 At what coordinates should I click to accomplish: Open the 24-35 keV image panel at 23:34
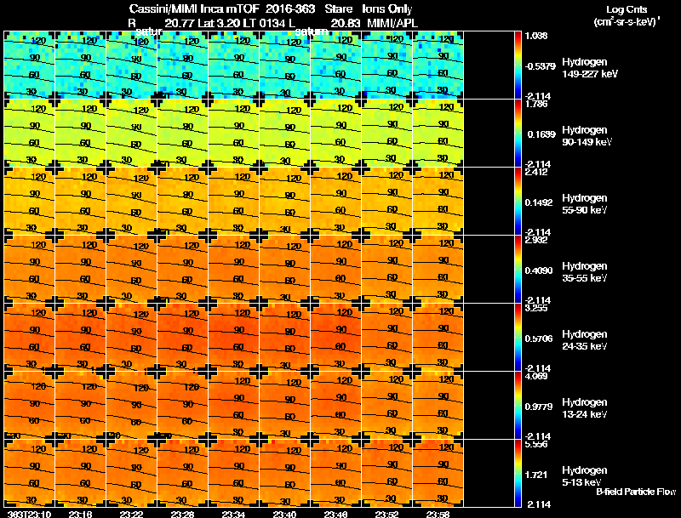233,338
